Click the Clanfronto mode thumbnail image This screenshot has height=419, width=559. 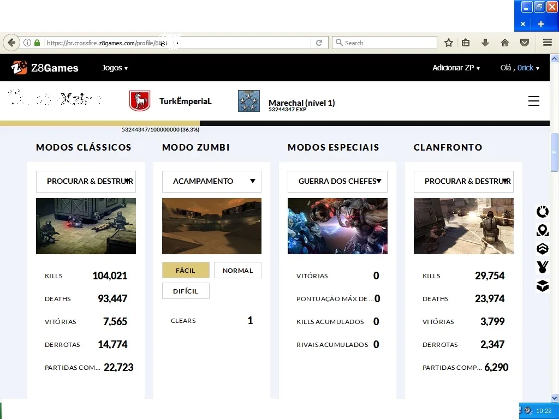tap(463, 226)
